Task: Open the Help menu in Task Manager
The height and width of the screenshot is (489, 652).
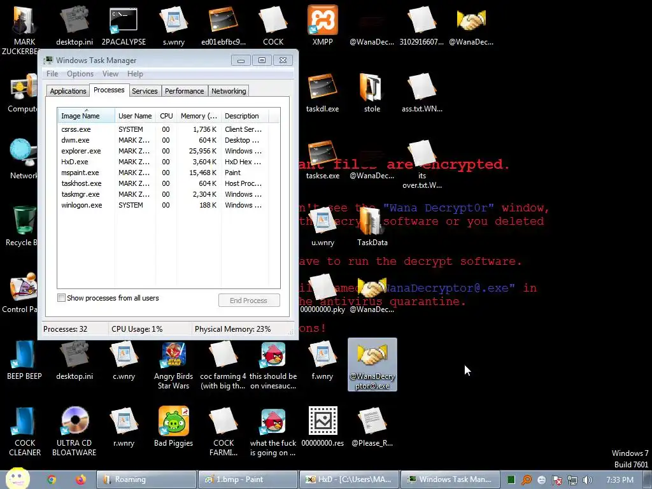Action: coord(135,74)
